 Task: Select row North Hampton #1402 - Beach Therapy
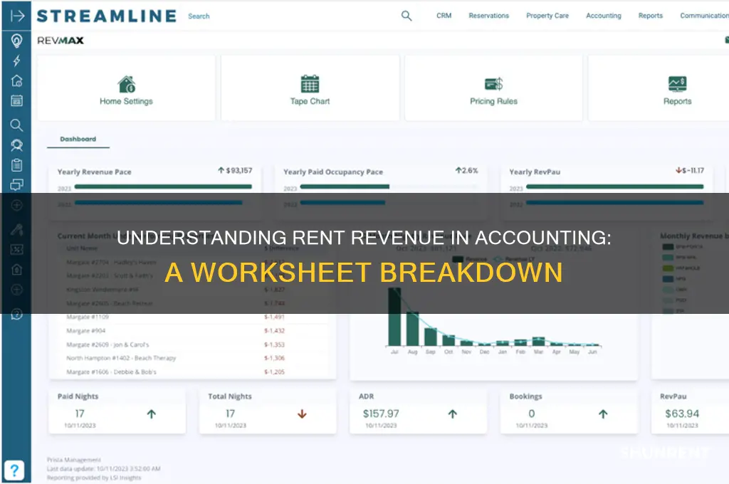pos(192,358)
